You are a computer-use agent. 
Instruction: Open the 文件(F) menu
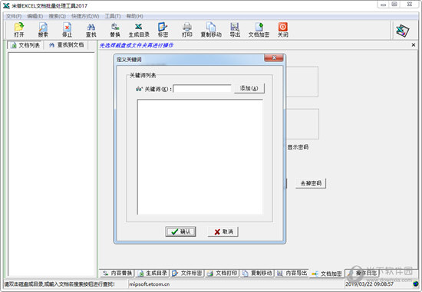(14, 16)
